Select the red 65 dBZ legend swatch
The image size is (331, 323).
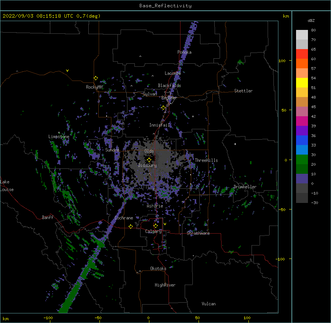[302, 54]
